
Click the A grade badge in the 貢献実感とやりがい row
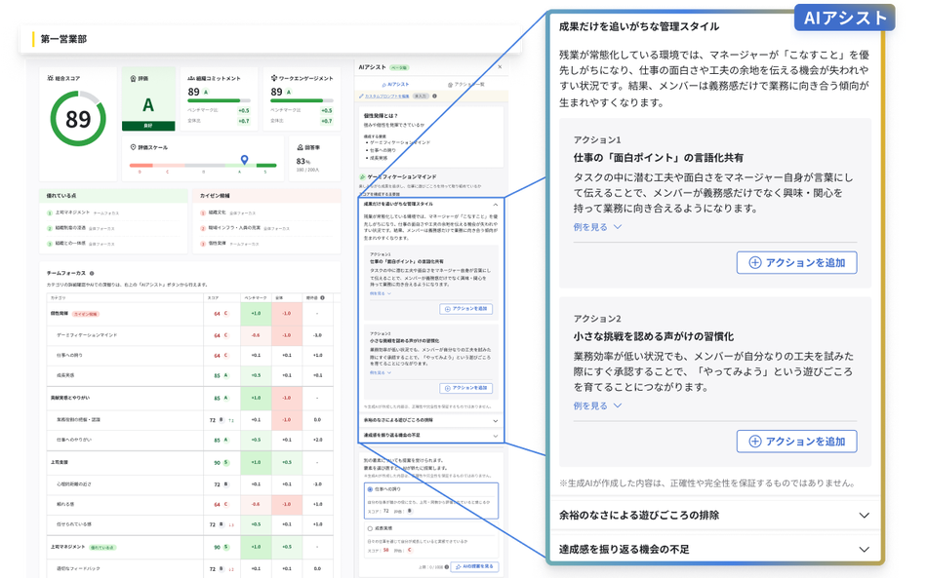(x=225, y=398)
